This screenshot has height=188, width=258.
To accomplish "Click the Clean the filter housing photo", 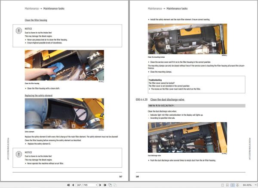I will (x=64, y=65).
